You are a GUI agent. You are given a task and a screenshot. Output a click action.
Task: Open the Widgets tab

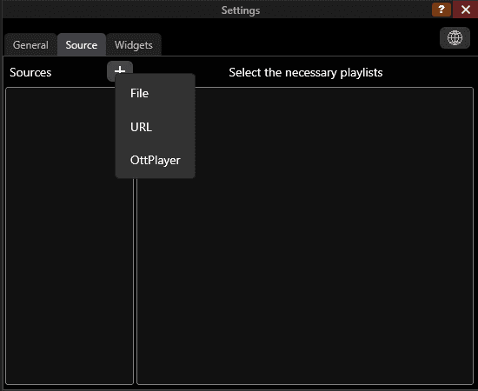(x=134, y=45)
